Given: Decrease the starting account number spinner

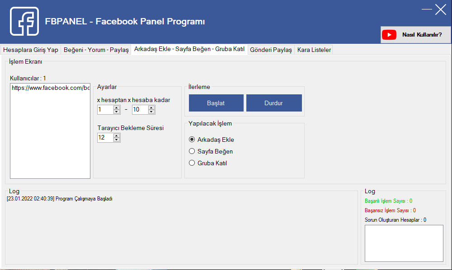Looking at the screenshot, I should tap(117, 112).
